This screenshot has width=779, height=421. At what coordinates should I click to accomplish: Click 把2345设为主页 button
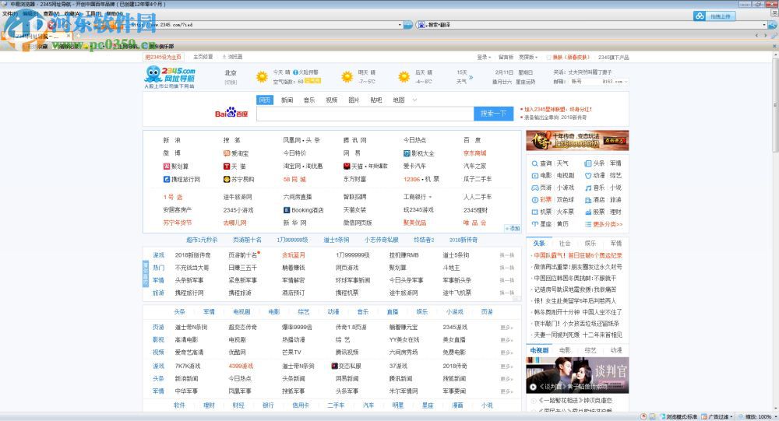coord(164,57)
